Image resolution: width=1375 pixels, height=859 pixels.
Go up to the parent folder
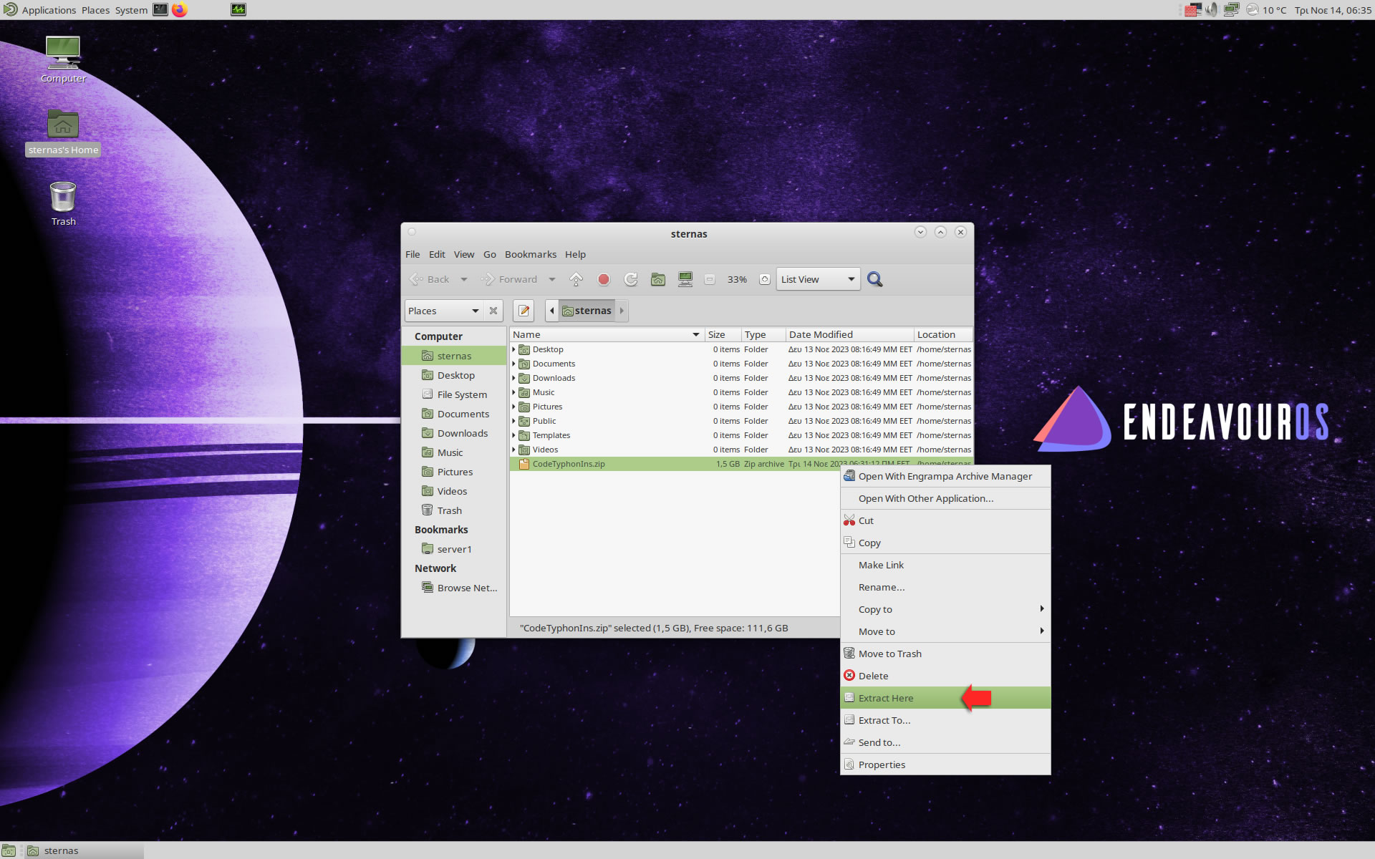576,279
